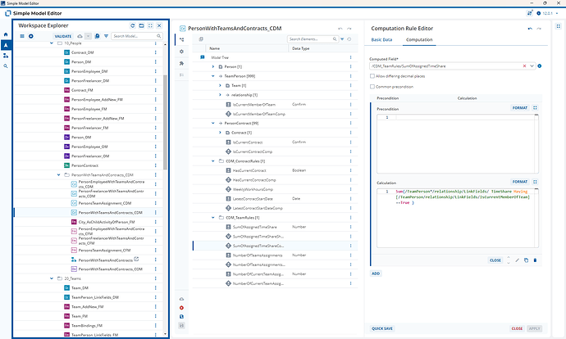Select the Computation tab
This screenshot has width=566, height=339.
(419, 39)
